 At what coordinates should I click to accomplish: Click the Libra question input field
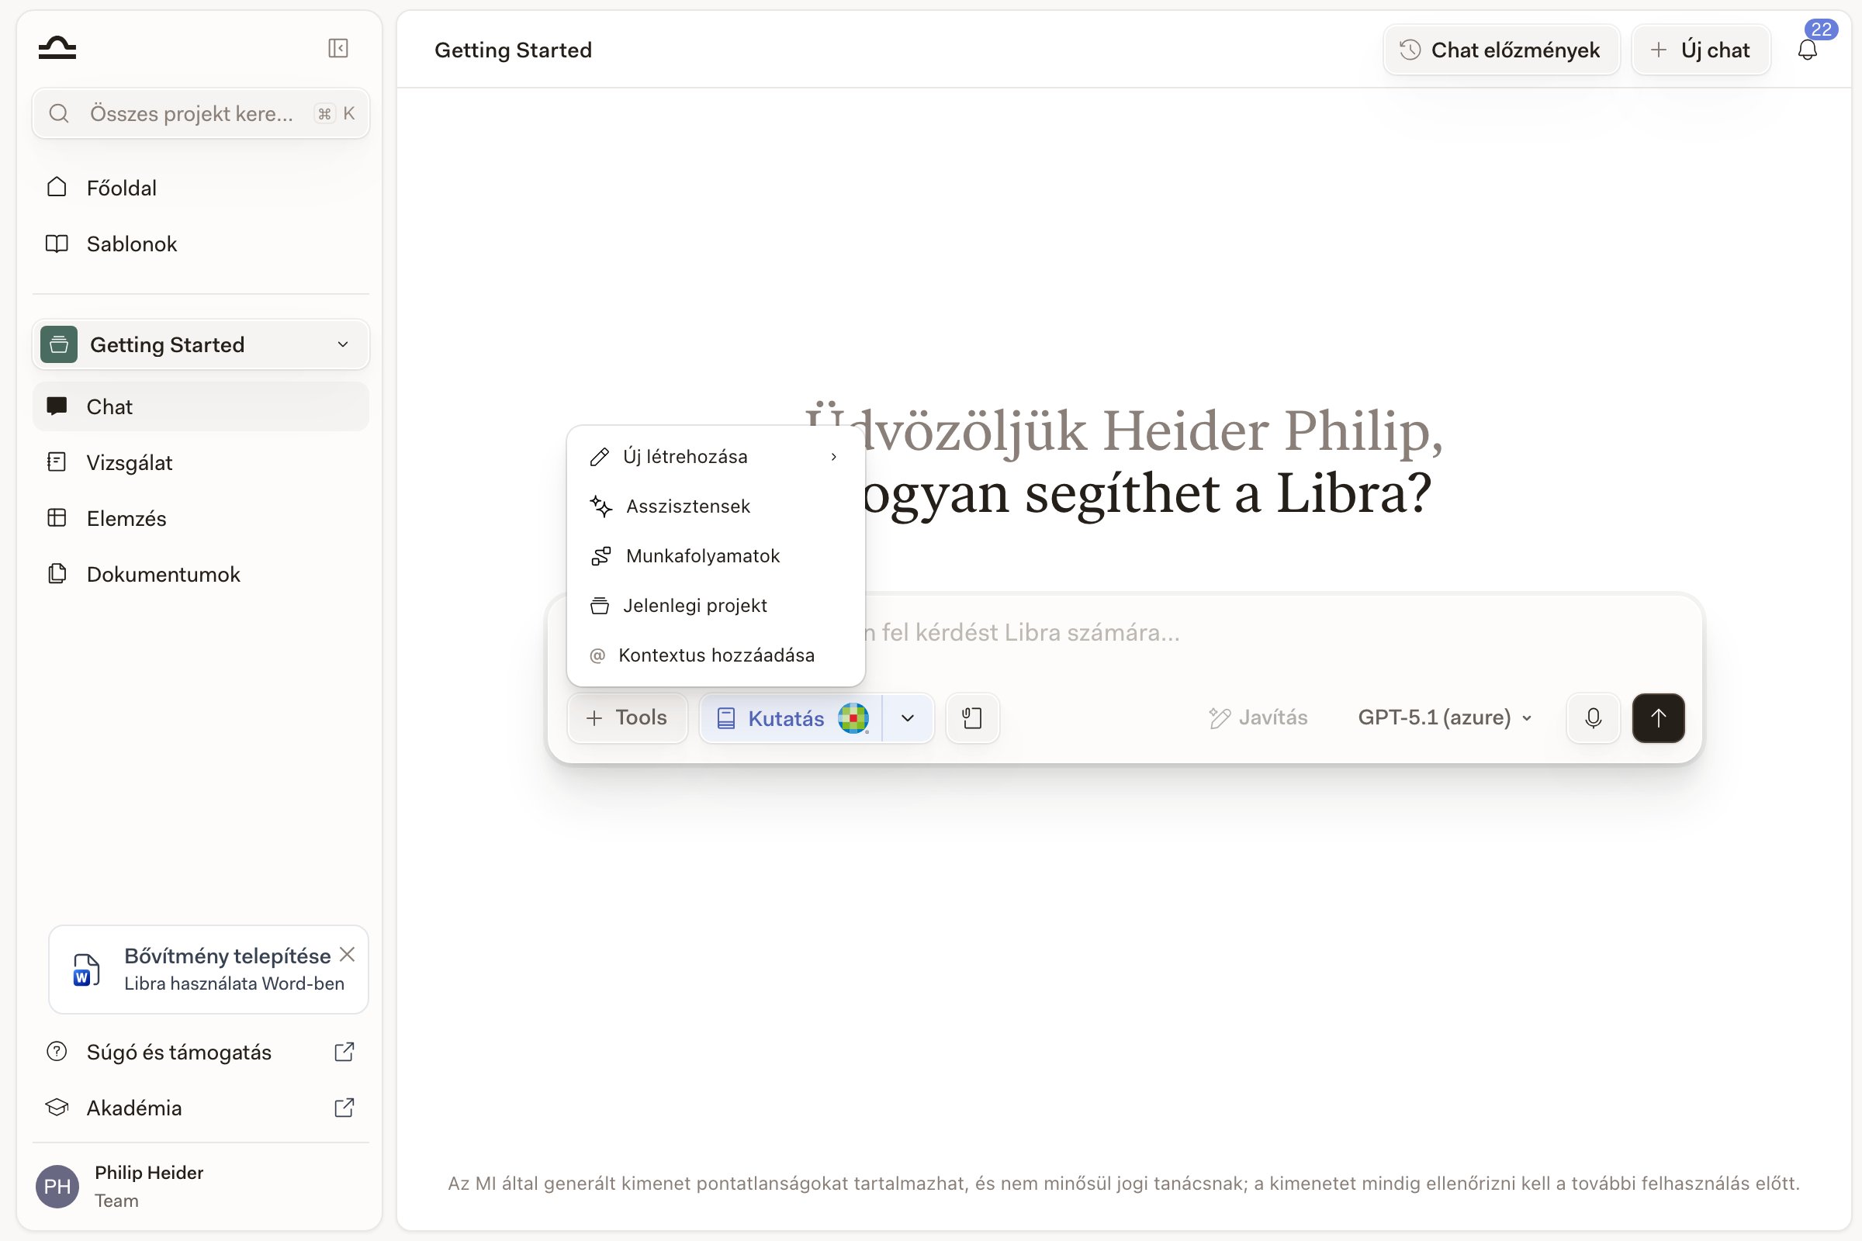(x=1124, y=633)
